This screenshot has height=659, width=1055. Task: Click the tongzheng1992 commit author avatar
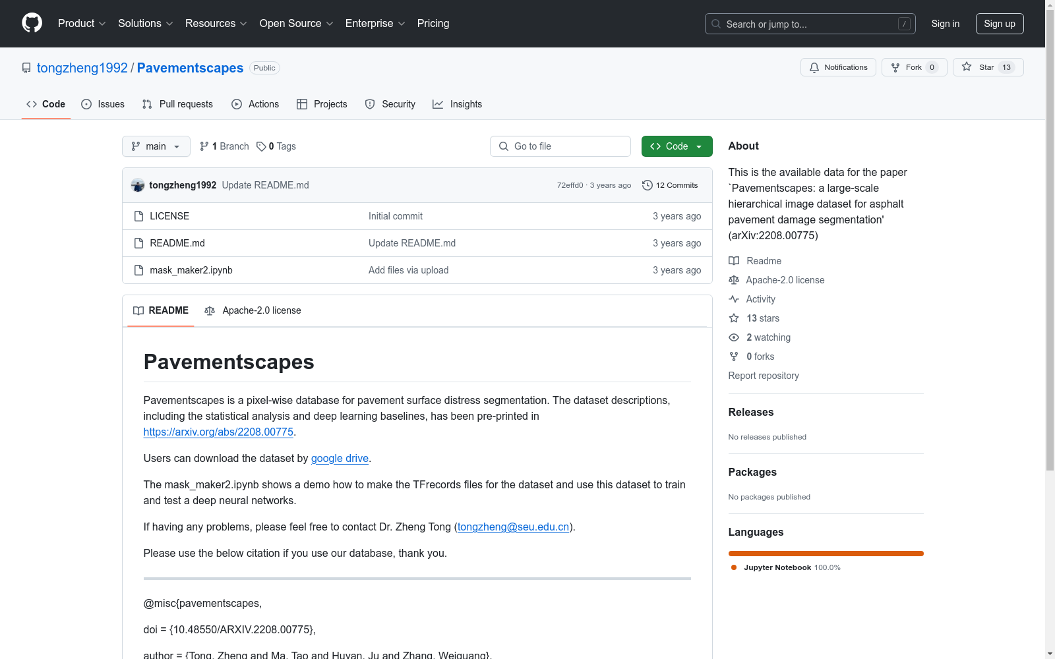click(x=137, y=185)
